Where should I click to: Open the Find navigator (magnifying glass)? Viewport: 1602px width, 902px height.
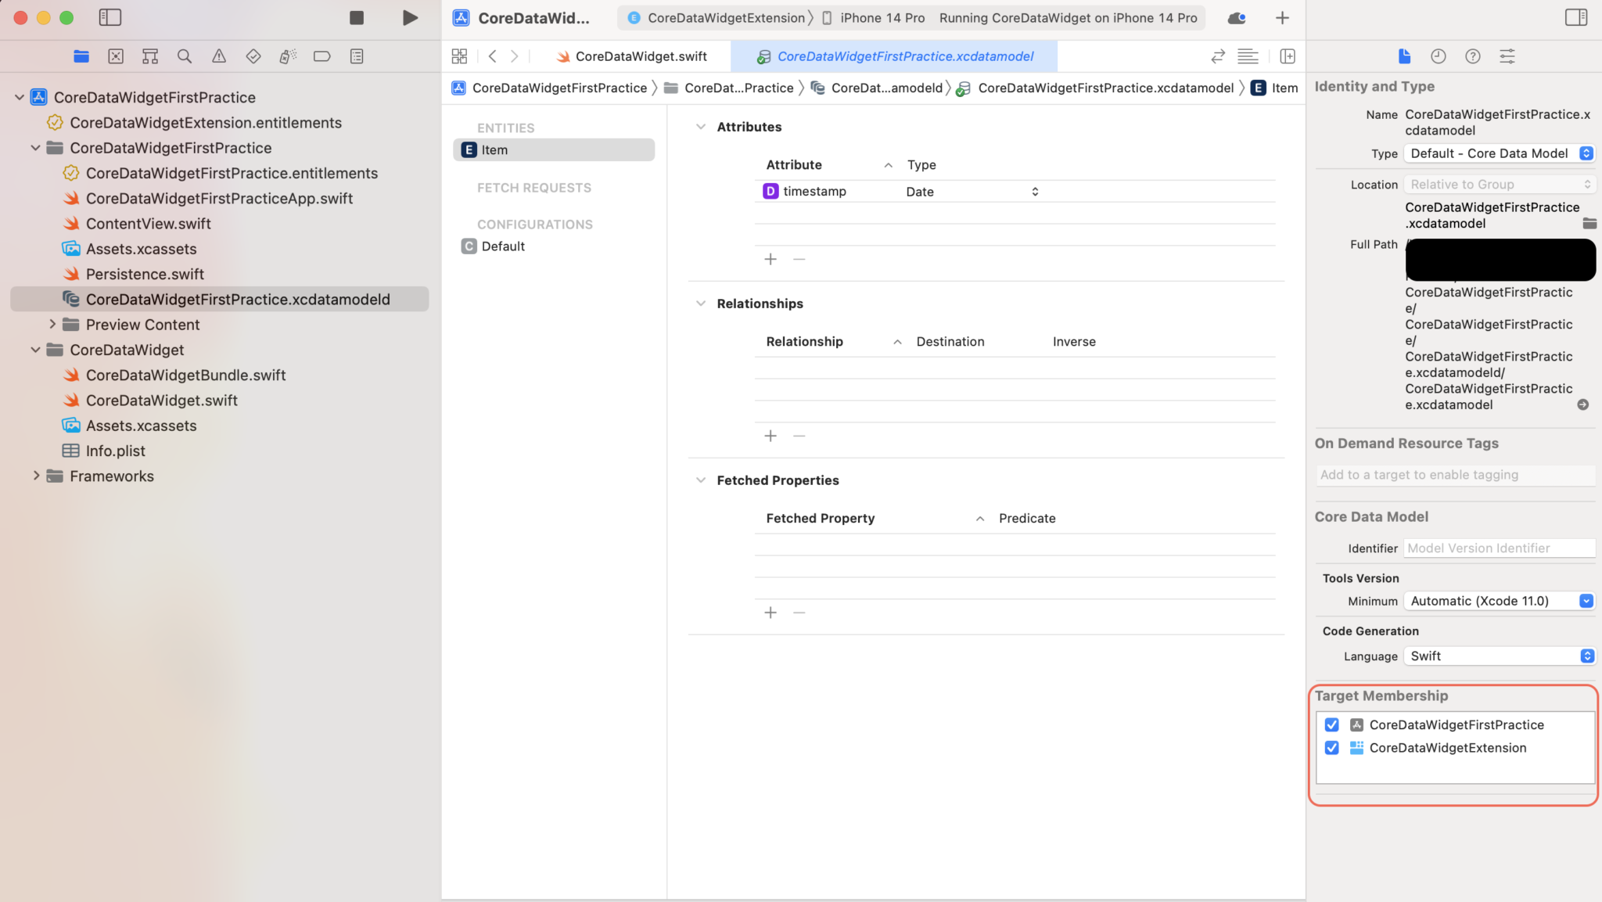[185, 56]
